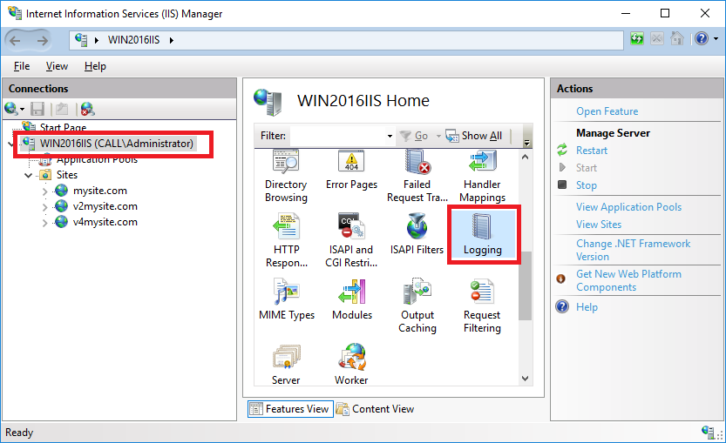Click the Stop toolbar icon in address bar

pyautogui.click(x=656, y=38)
